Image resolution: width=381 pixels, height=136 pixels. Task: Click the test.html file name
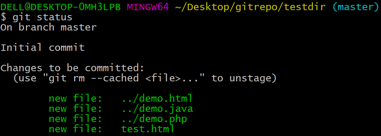tap(148, 129)
